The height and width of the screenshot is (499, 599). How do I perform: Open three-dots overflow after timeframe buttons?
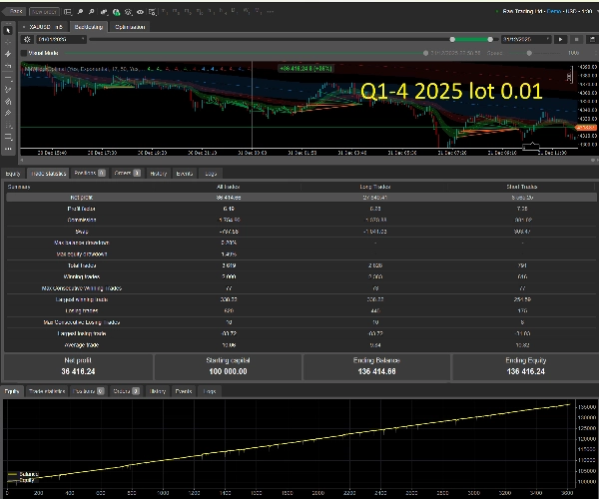pyautogui.click(x=271, y=12)
